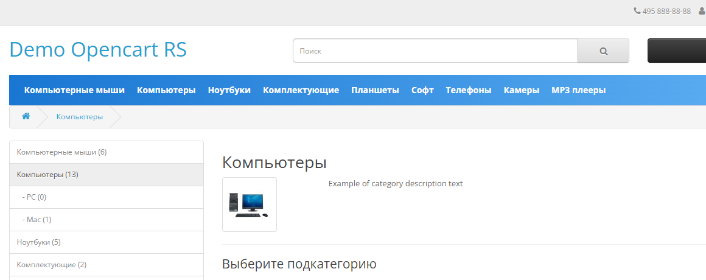Click the computer category thumbnail image

pos(250,205)
